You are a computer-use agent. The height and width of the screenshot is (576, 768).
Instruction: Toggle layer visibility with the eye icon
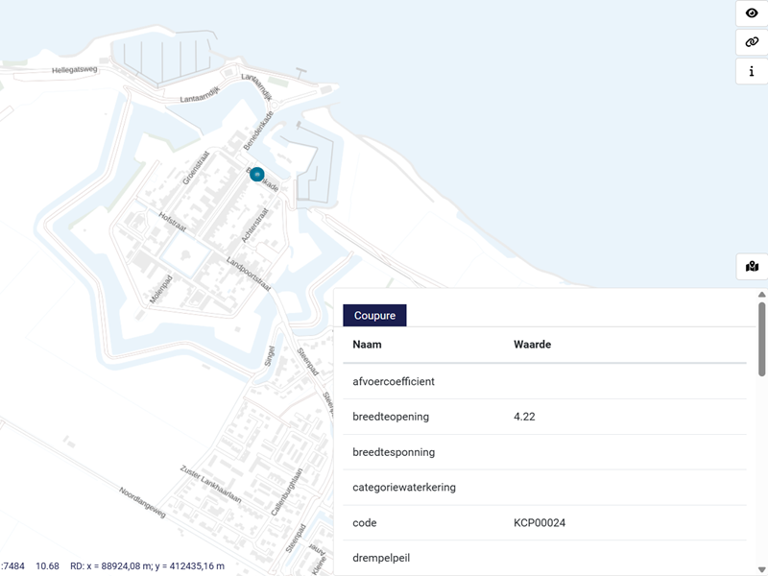point(752,13)
